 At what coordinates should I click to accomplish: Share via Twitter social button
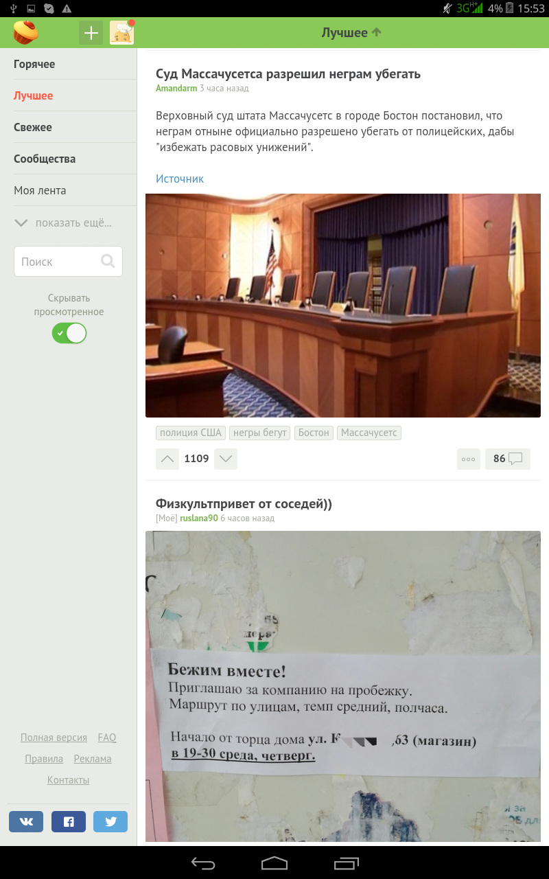coord(110,821)
